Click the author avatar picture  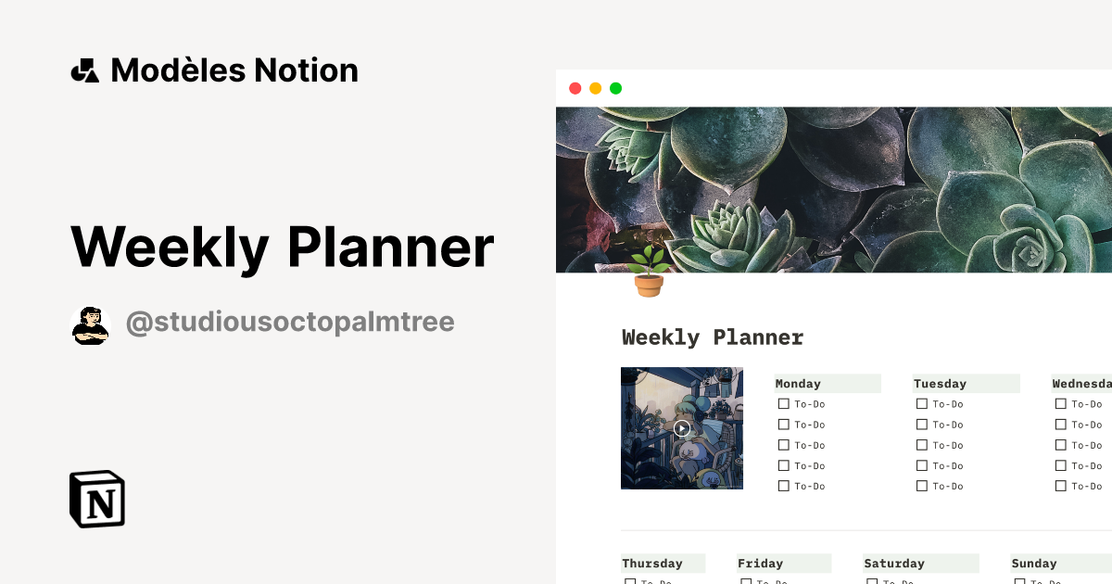click(90, 324)
